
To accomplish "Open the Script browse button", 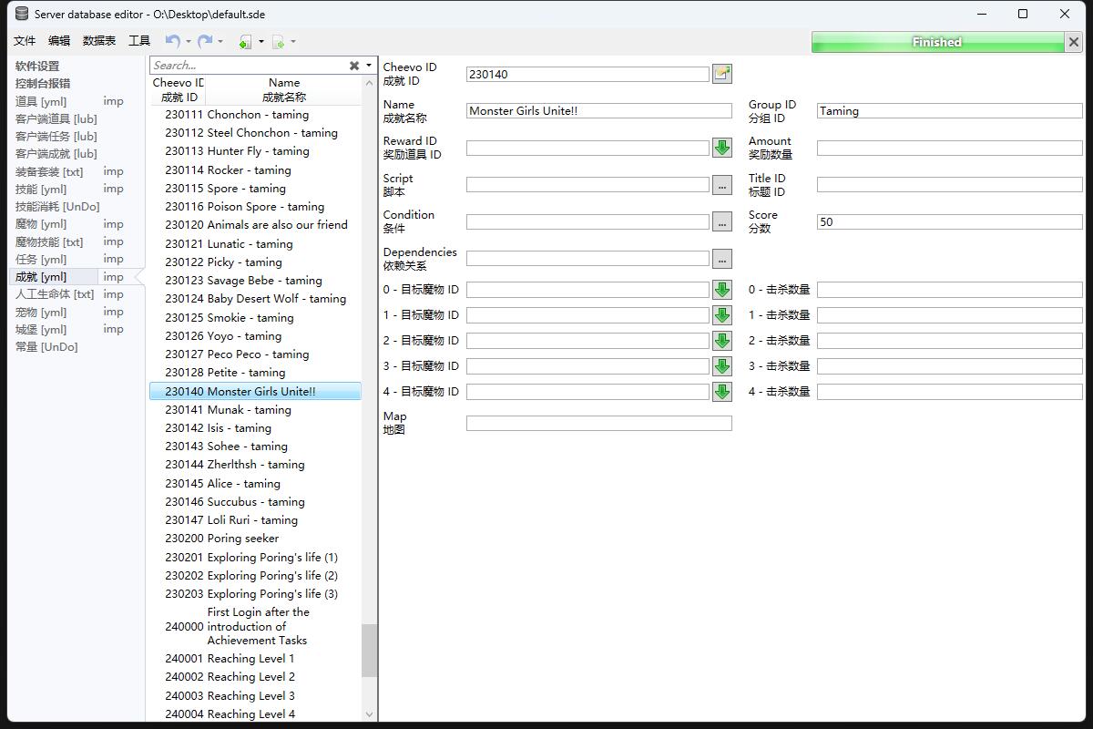I will click(722, 185).
